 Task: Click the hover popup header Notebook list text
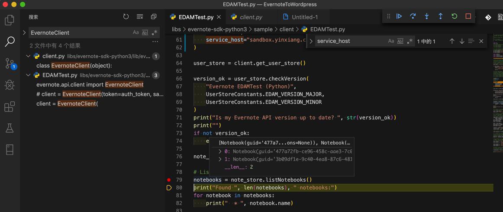tap(284, 143)
